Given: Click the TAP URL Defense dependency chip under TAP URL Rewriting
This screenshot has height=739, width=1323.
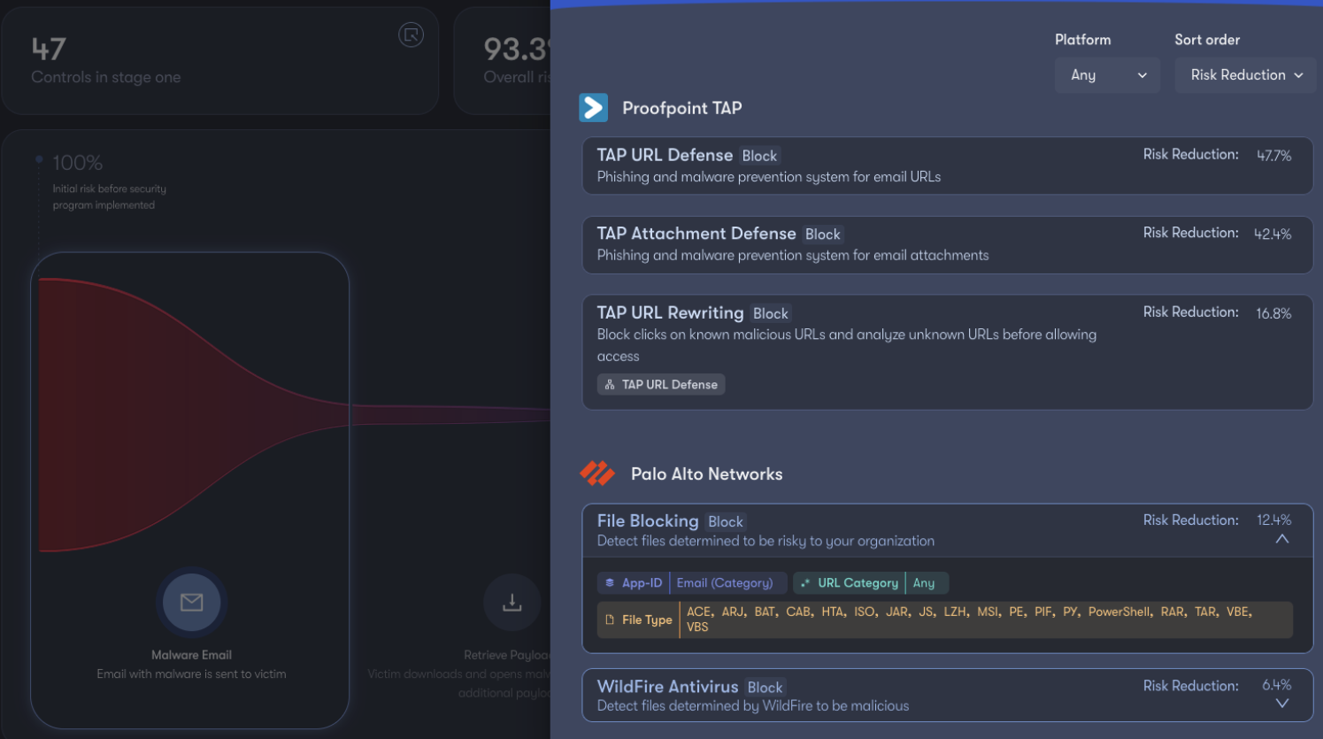Looking at the screenshot, I should coord(661,384).
